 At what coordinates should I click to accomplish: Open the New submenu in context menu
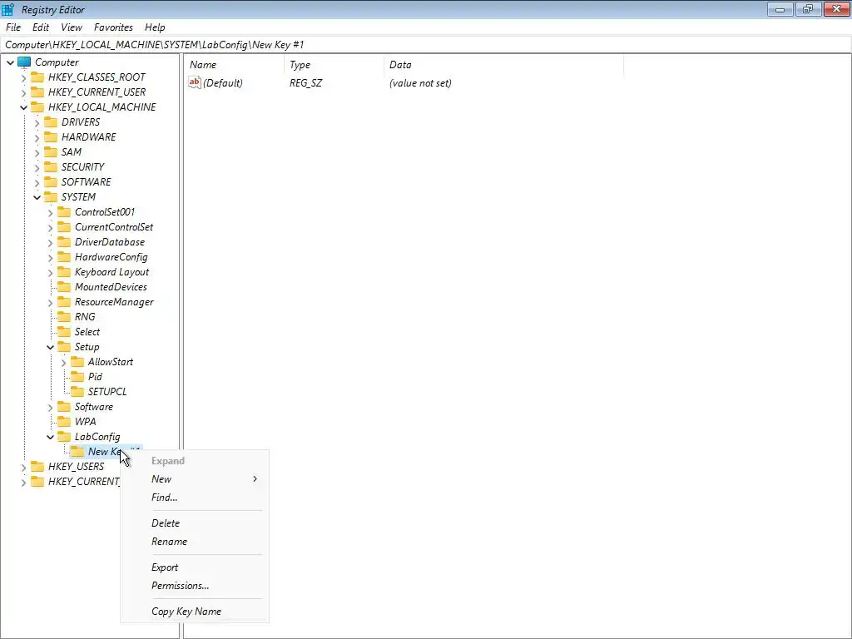pos(195,478)
